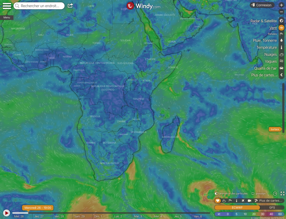The width and height of the screenshot is (286, 219).
Task: Click the share icon beside search
Action: tap(70, 6)
